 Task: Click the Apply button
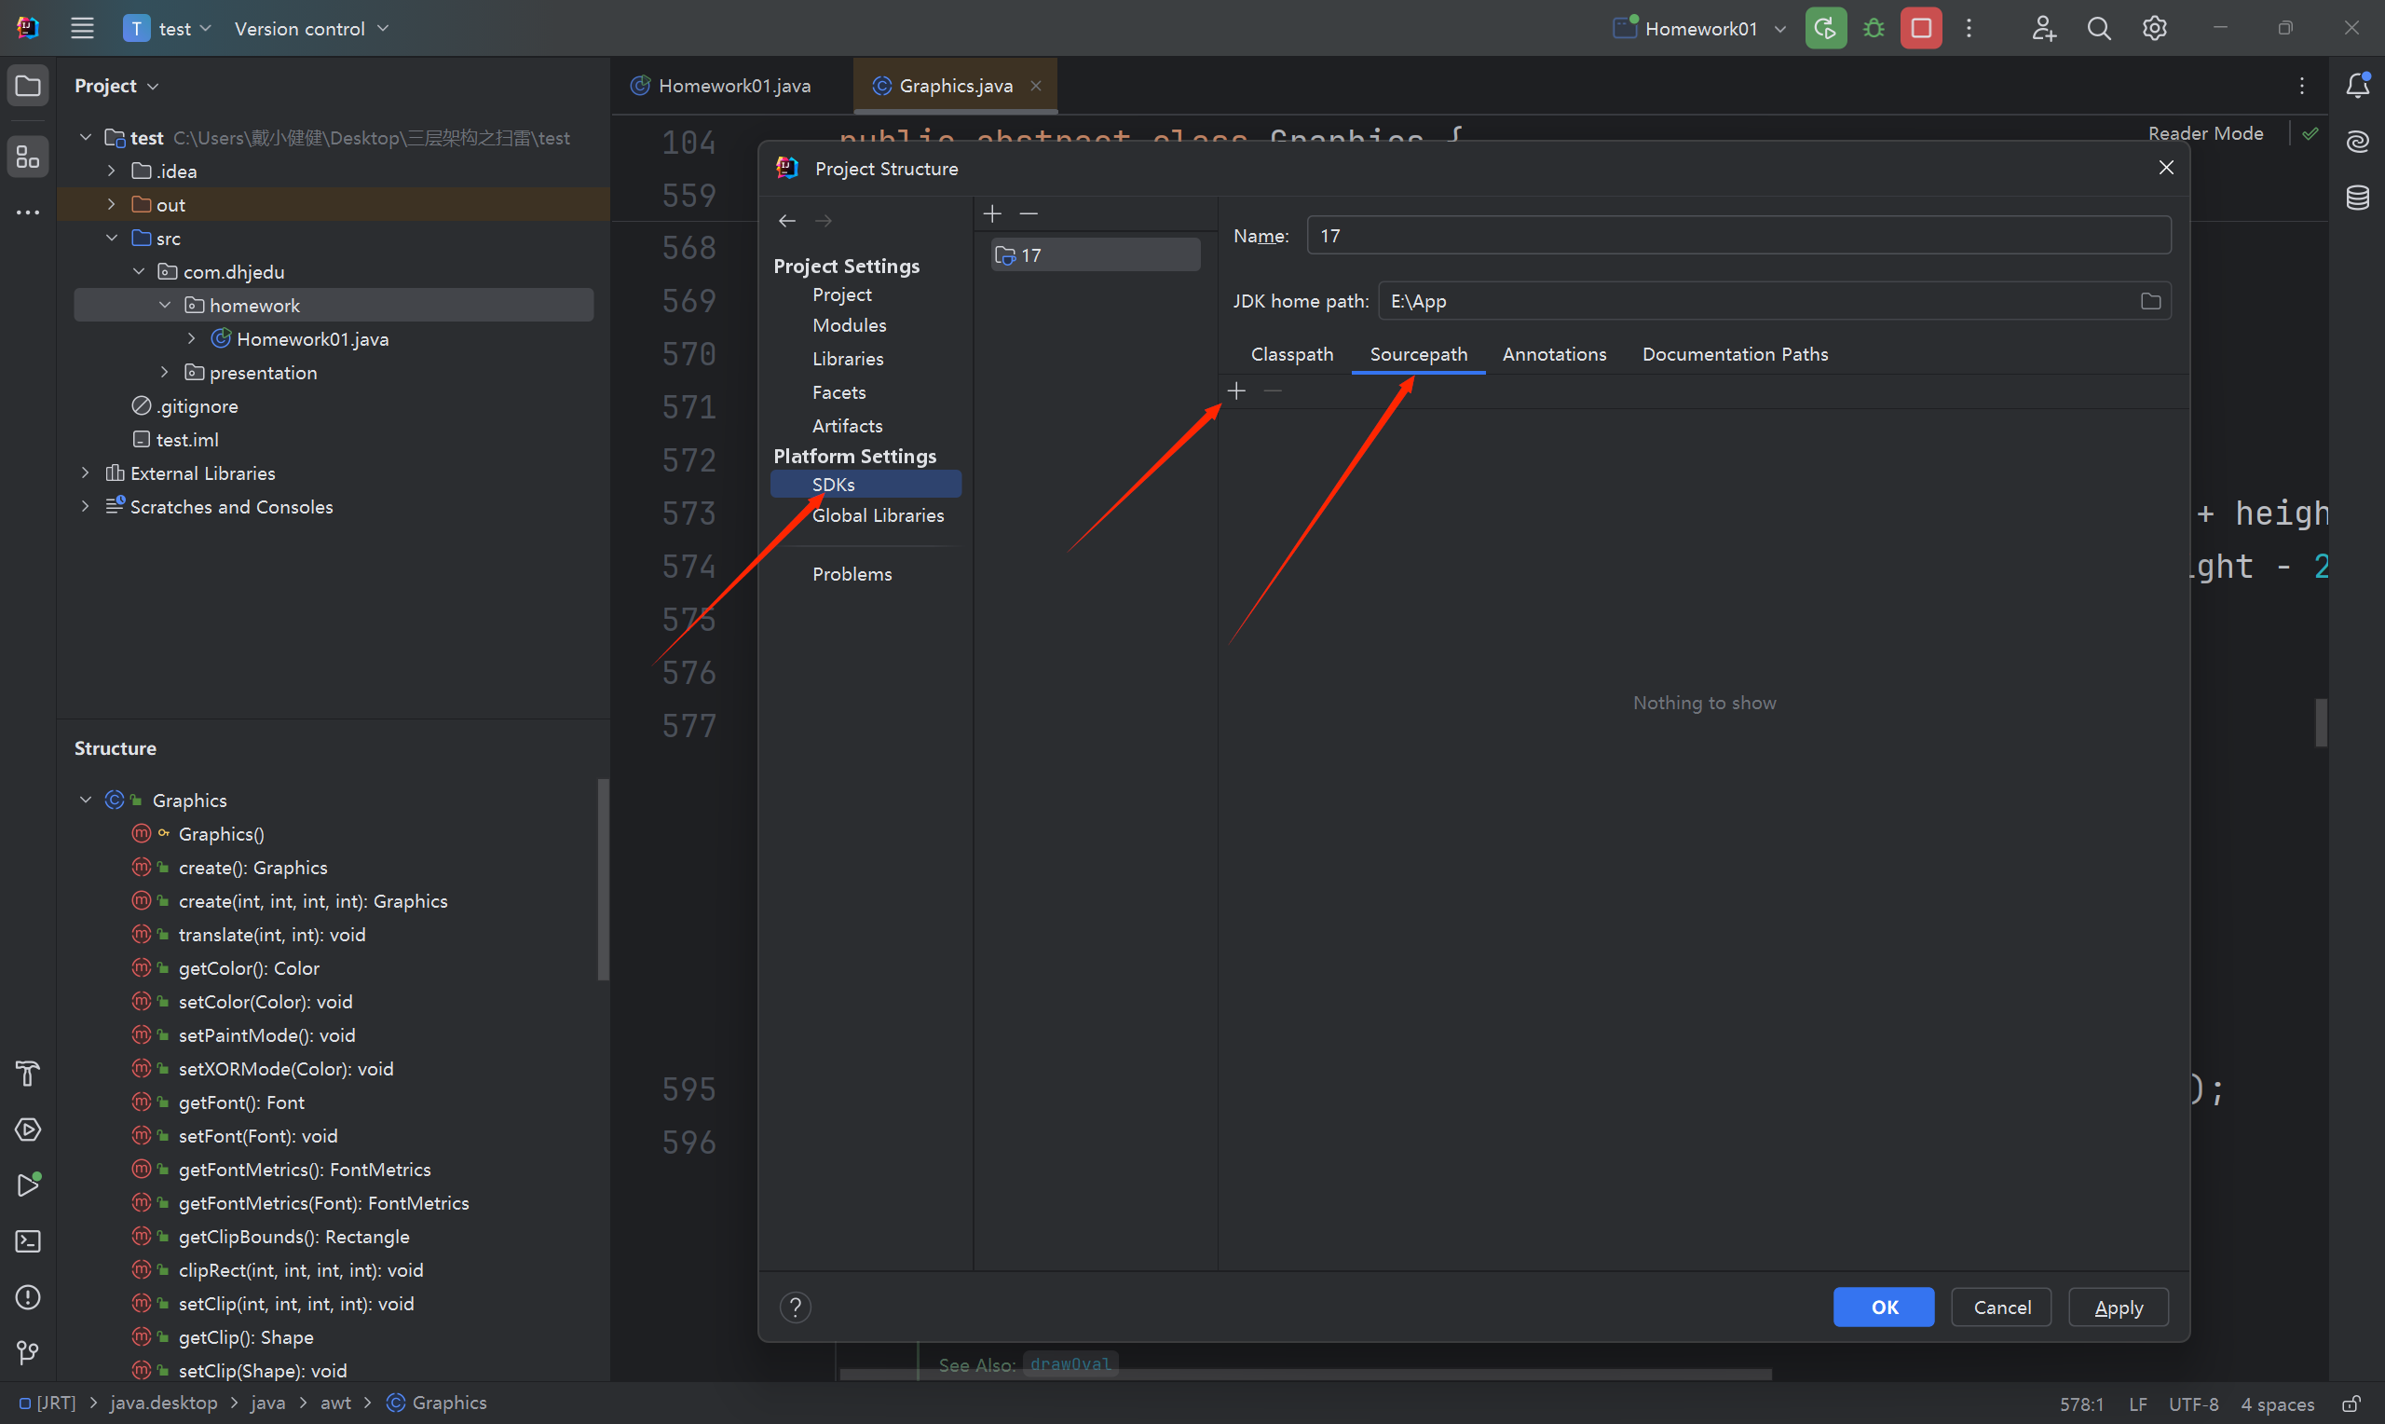tap(2118, 1307)
